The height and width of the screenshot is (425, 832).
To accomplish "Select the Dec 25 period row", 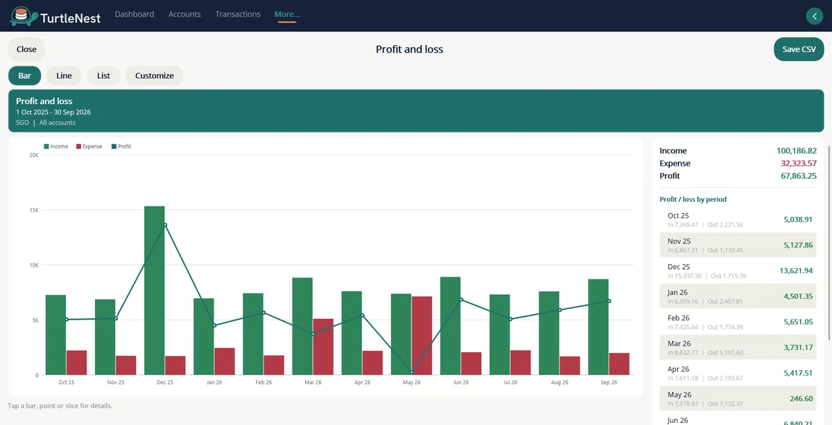I will 738,270.
